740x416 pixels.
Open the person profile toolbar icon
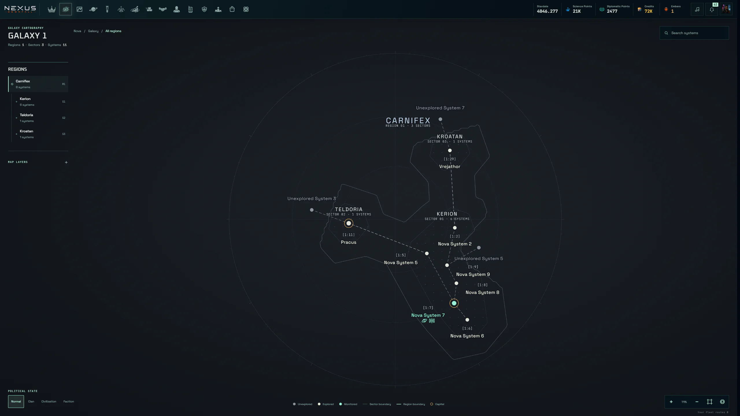click(x=177, y=9)
